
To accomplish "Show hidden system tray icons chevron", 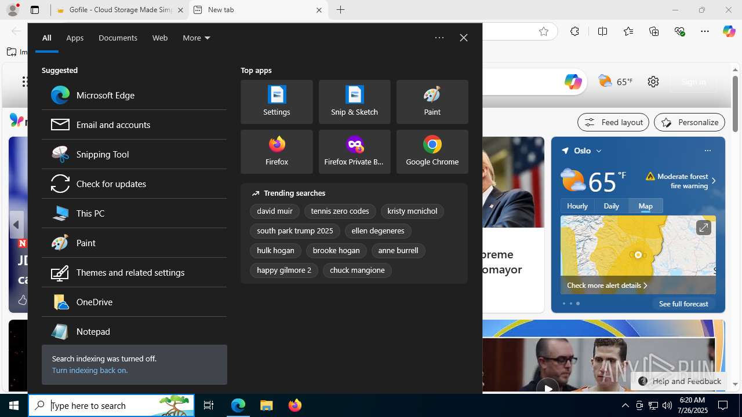I will (x=625, y=405).
